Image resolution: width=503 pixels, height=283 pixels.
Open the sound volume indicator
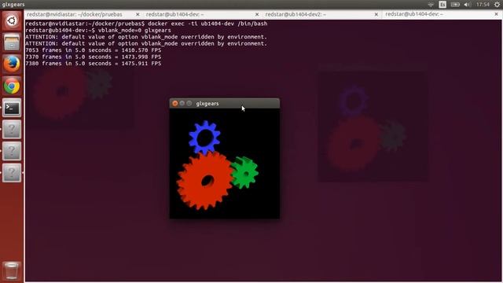(468, 5)
